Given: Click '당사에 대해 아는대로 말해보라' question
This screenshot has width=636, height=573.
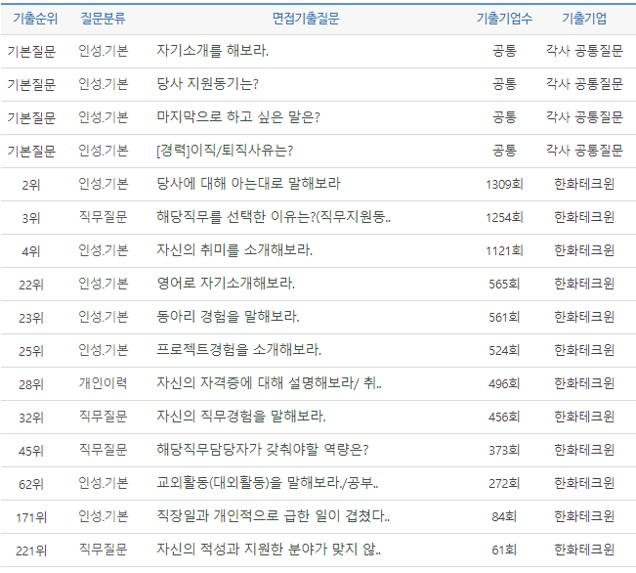Looking at the screenshot, I should pos(248,184).
